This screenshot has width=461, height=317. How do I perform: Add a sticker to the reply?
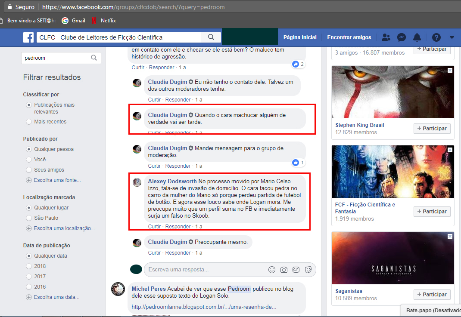tap(308, 269)
